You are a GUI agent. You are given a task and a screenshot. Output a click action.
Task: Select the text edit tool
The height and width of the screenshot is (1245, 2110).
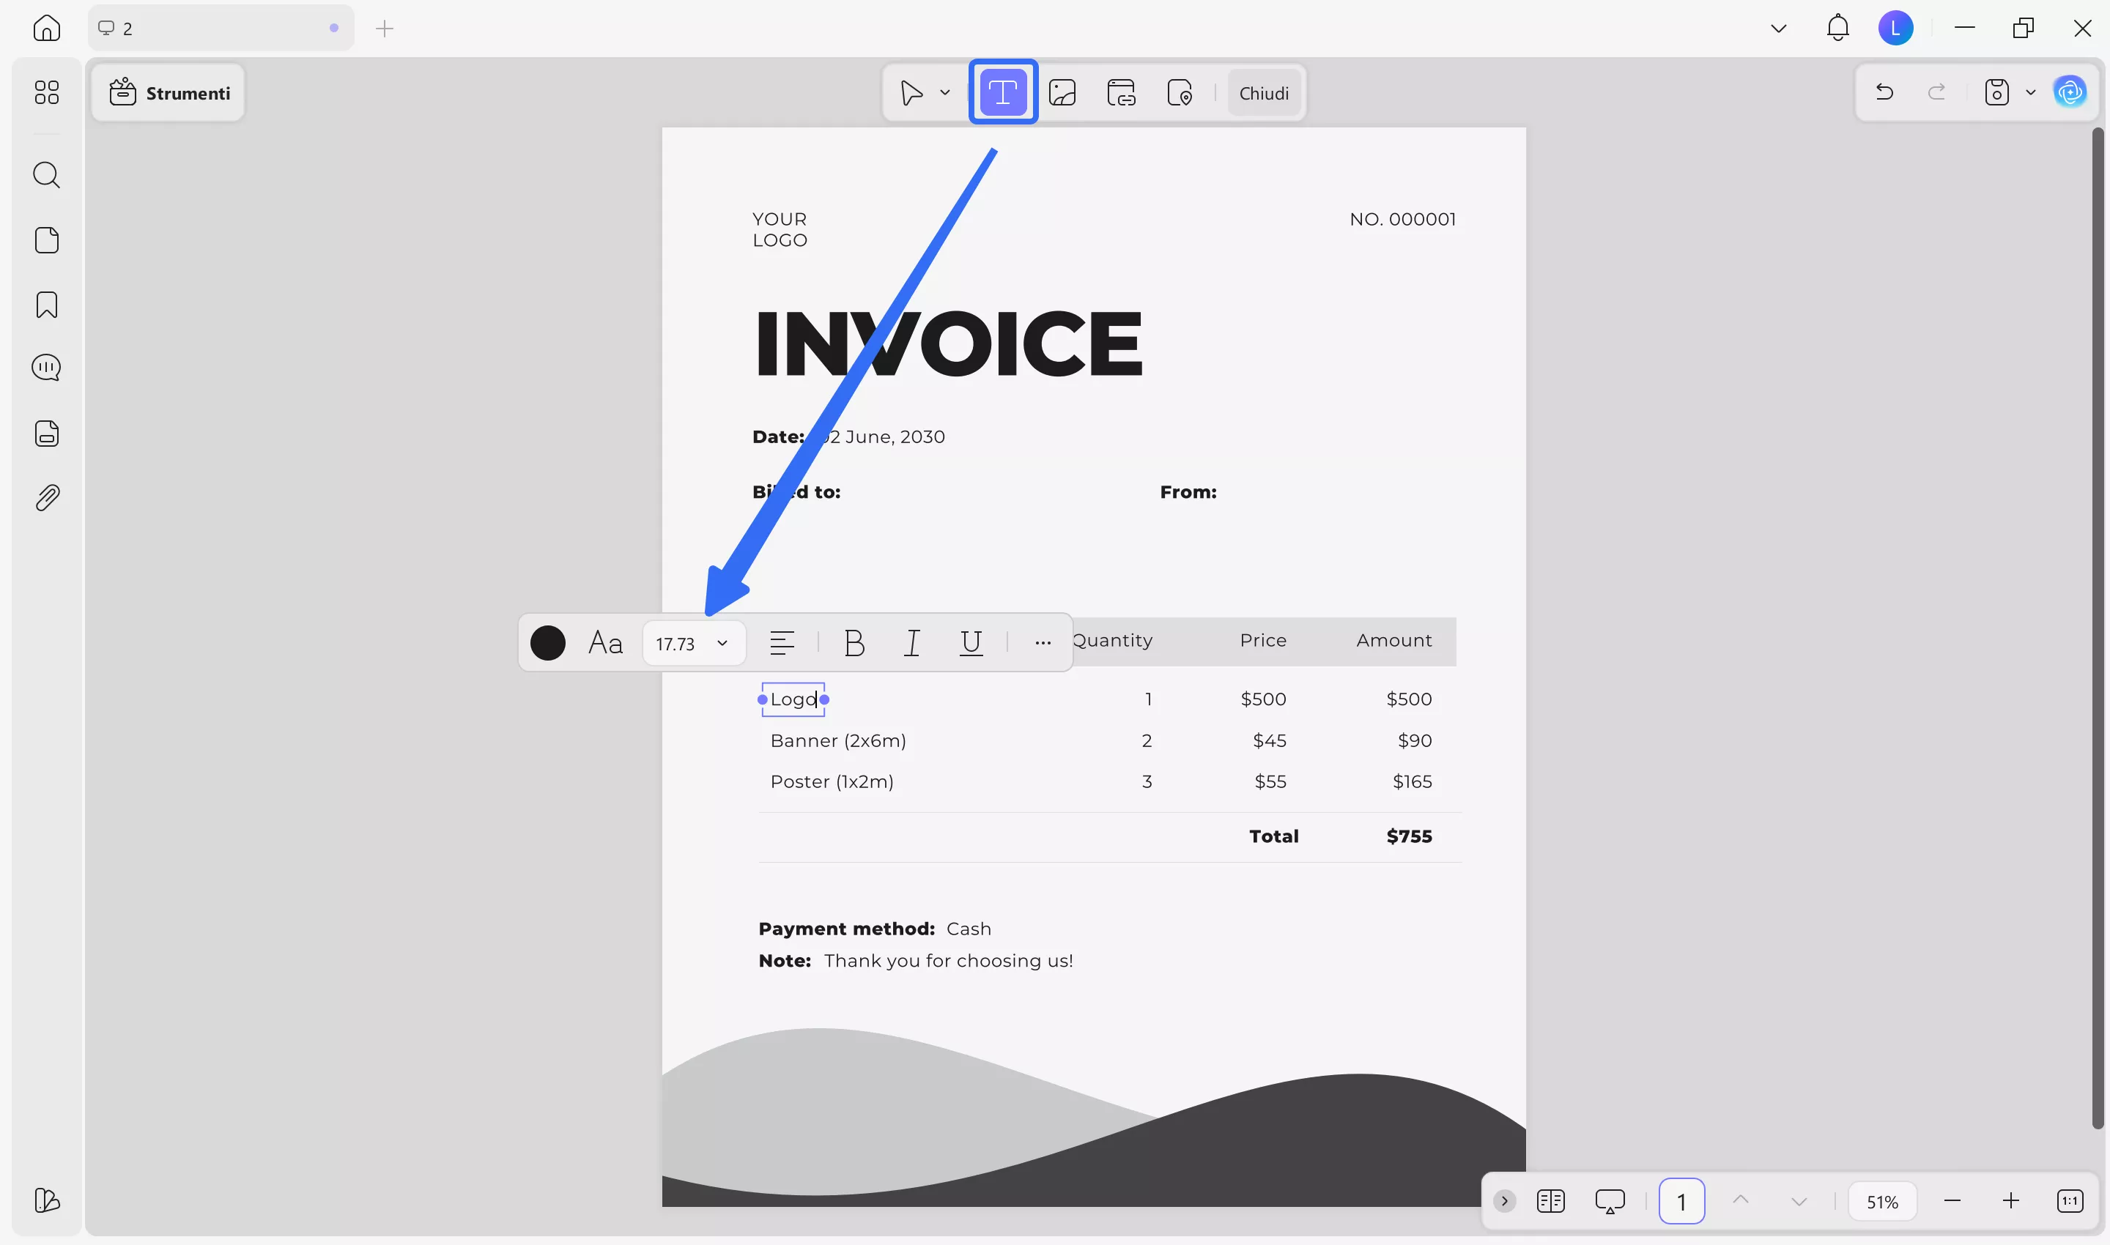(x=1003, y=92)
